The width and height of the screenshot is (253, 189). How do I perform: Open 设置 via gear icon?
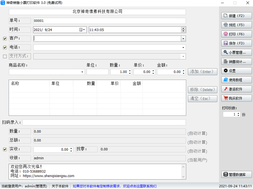[225, 70]
